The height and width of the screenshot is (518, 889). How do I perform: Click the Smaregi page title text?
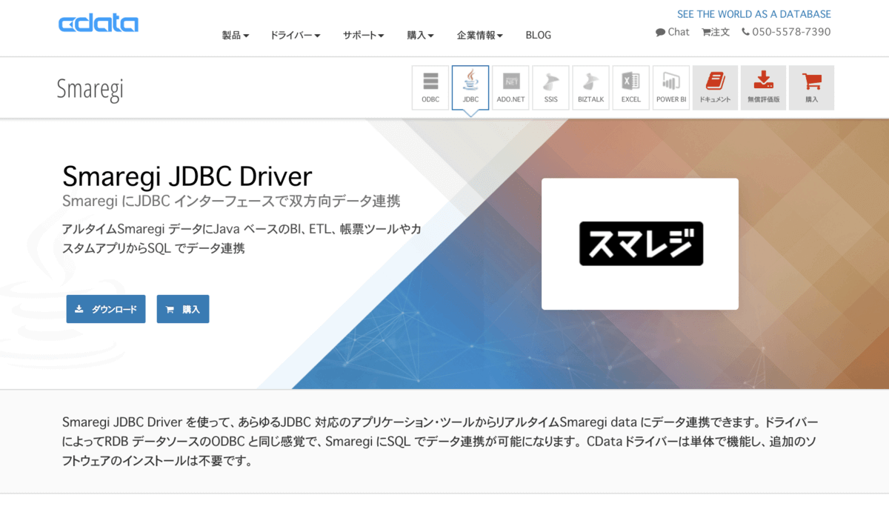coord(90,88)
